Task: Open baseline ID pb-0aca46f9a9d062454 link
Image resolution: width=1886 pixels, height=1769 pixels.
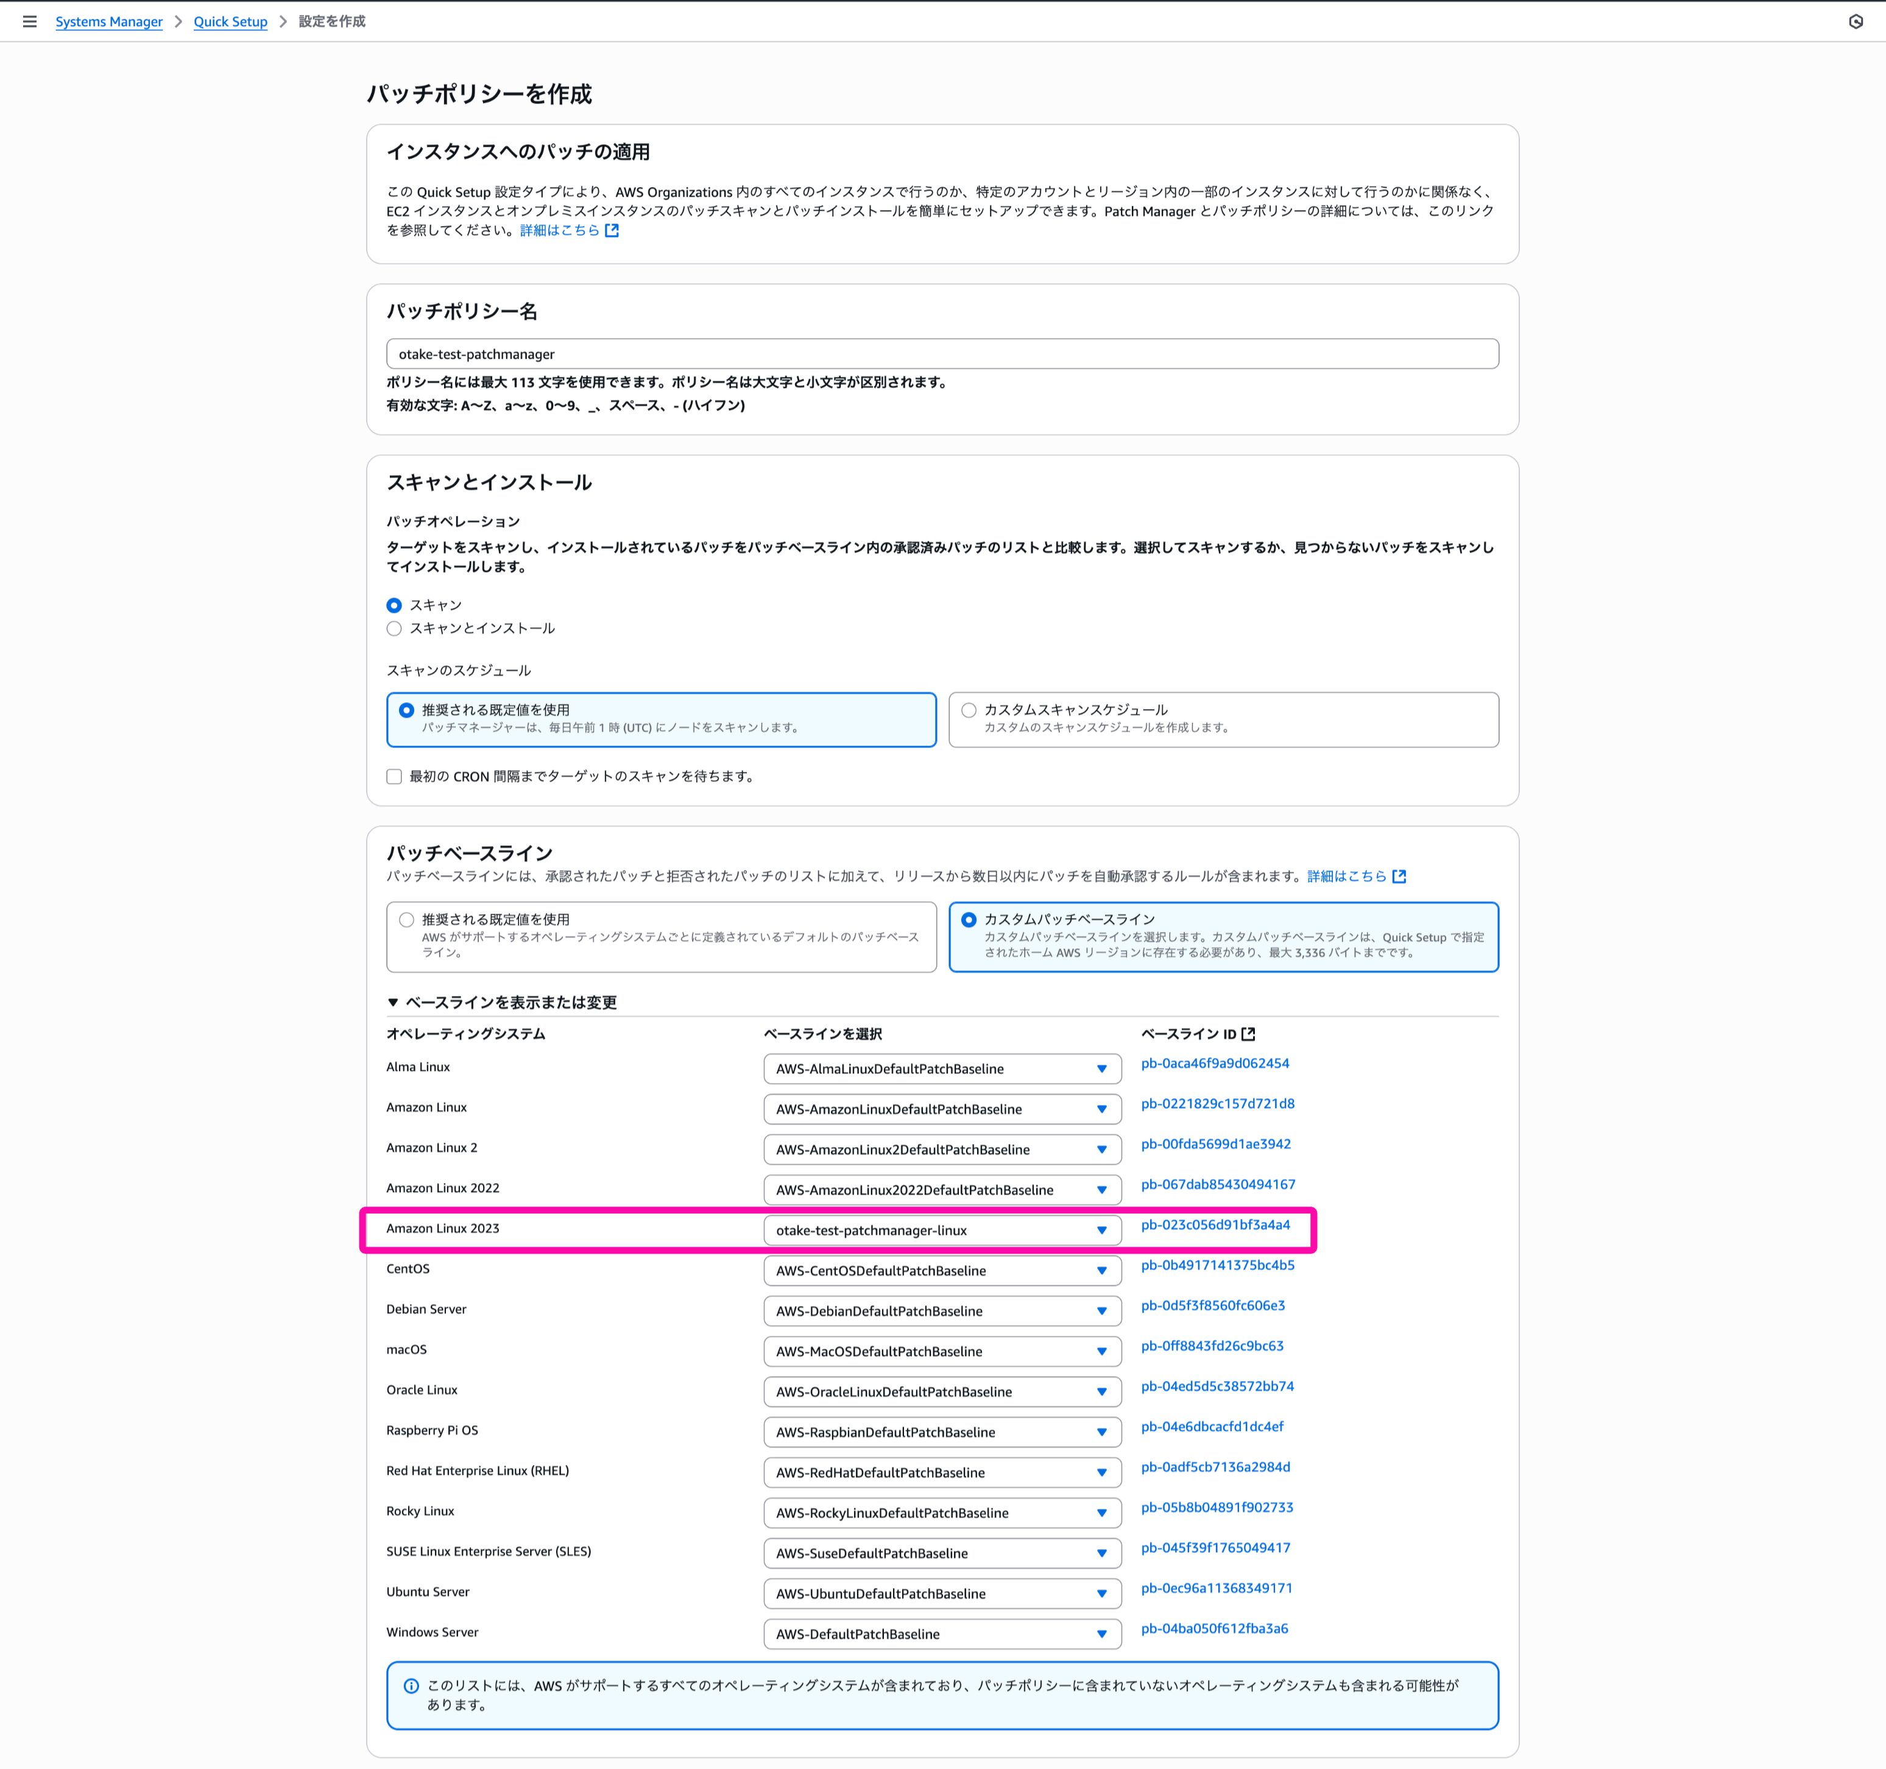Action: coord(1214,1064)
